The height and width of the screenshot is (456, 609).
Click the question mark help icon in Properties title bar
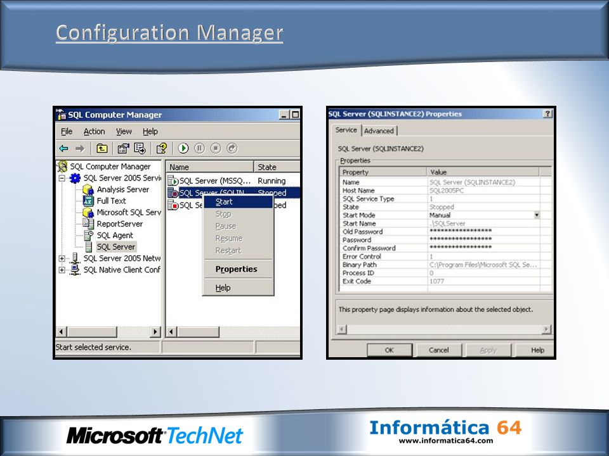pos(547,113)
